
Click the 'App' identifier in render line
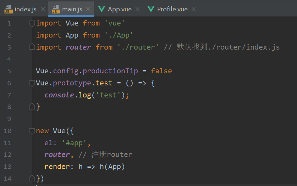click(x=115, y=167)
